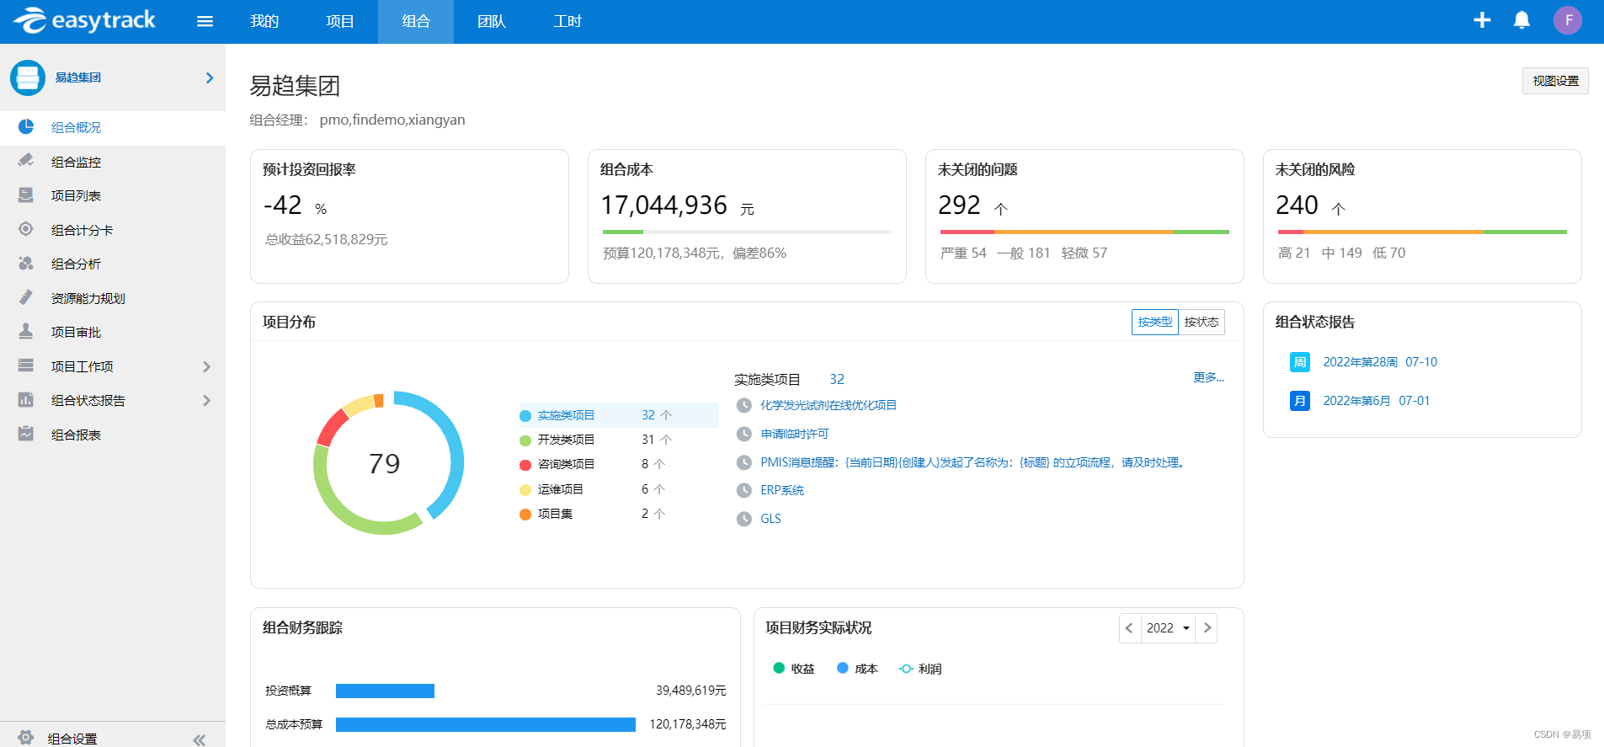Viewport: 1604px width, 747px height.
Task: Click the monthly 月 report icon
Action: [1300, 401]
